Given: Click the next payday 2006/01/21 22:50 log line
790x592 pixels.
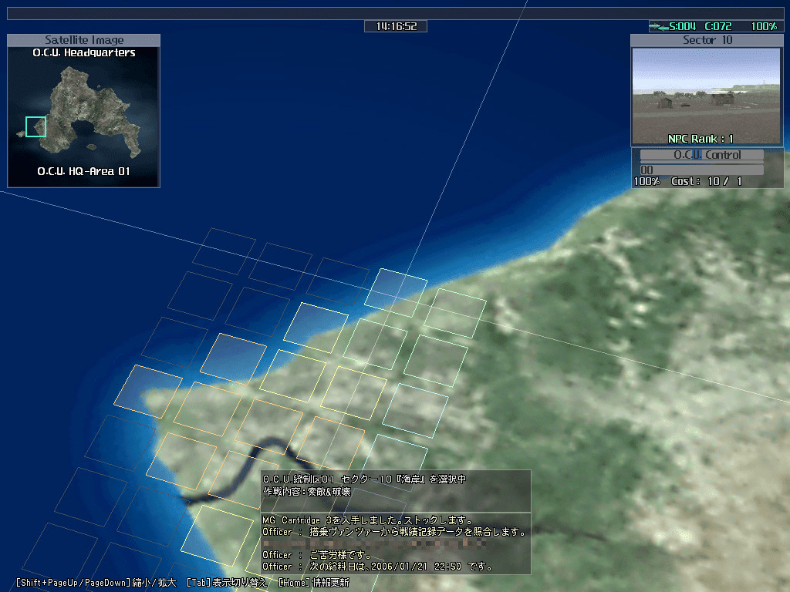Looking at the screenshot, I should [377, 567].
